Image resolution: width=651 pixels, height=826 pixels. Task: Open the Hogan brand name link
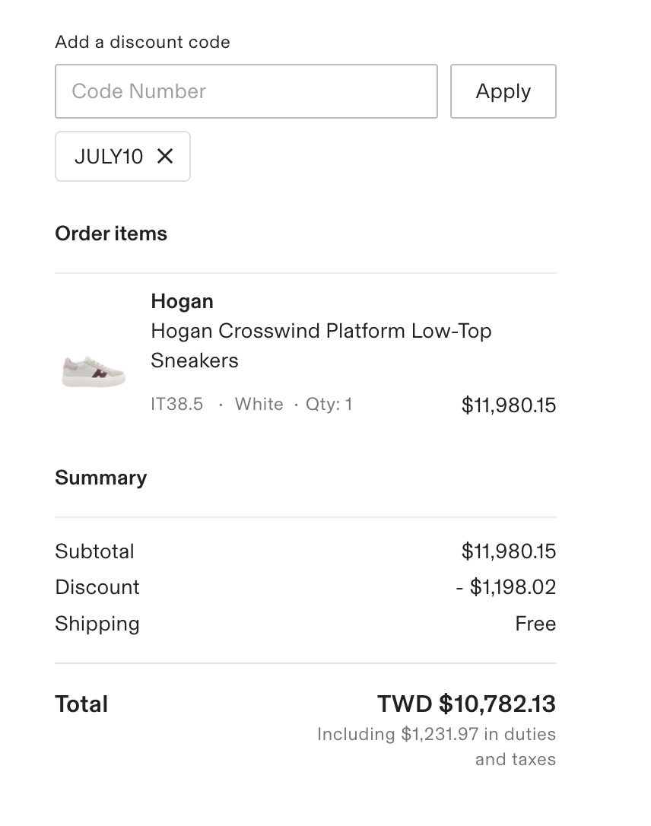tap(182, 300)
